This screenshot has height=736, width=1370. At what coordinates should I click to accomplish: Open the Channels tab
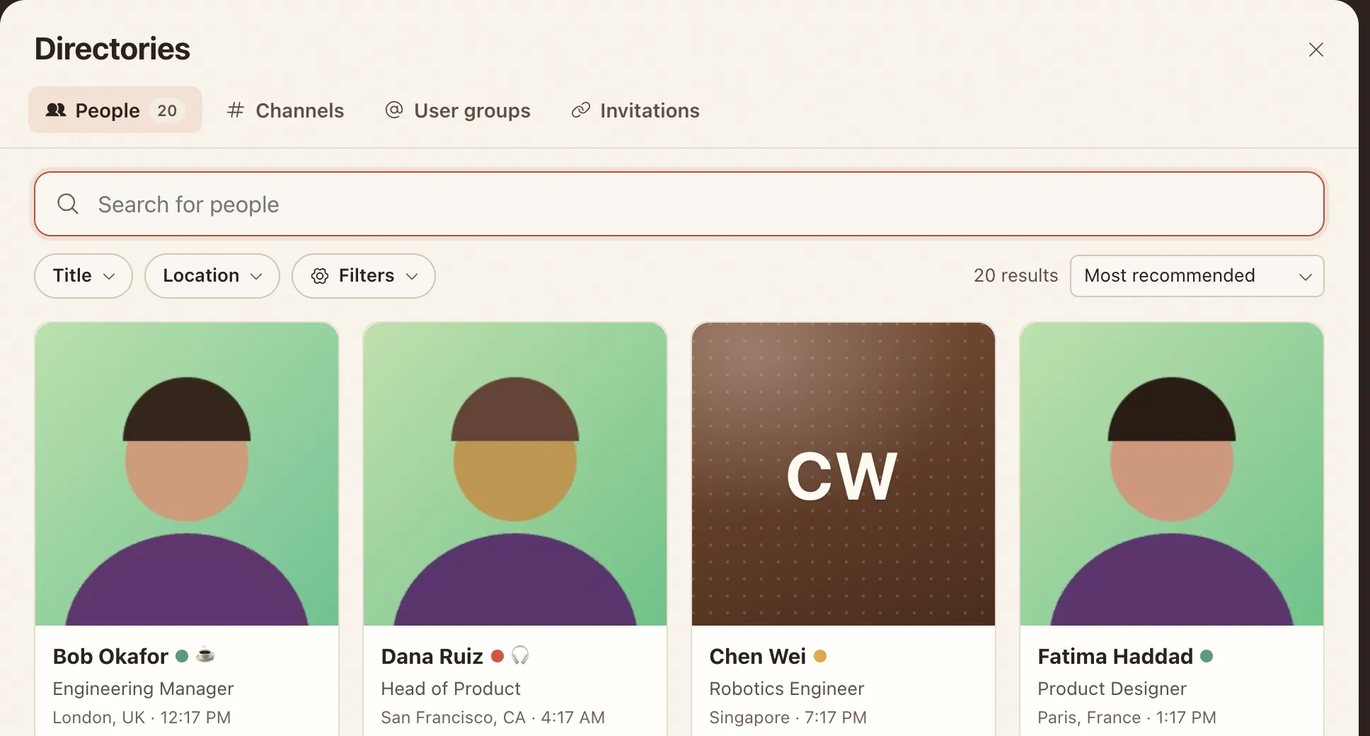tap(285, 110)
